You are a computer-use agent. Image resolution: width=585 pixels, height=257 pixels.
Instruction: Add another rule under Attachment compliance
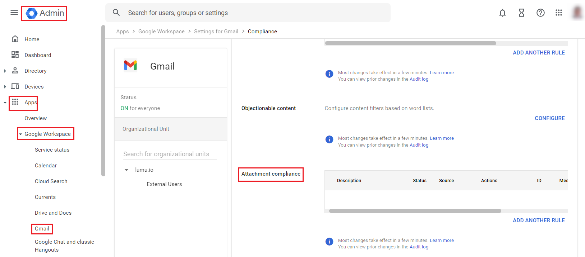[539, 220]
